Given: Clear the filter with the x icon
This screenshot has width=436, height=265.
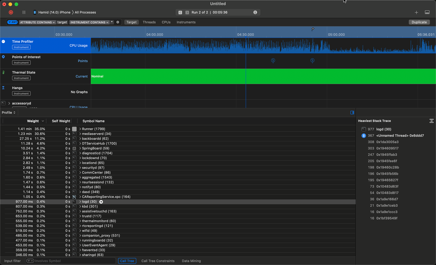Looking at the screenshot, I should click(118, 22).
